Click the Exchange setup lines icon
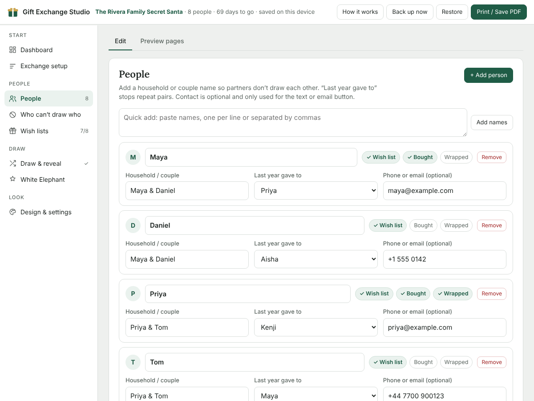The height and width of the screenshot is (401, 534). [12, 66]
